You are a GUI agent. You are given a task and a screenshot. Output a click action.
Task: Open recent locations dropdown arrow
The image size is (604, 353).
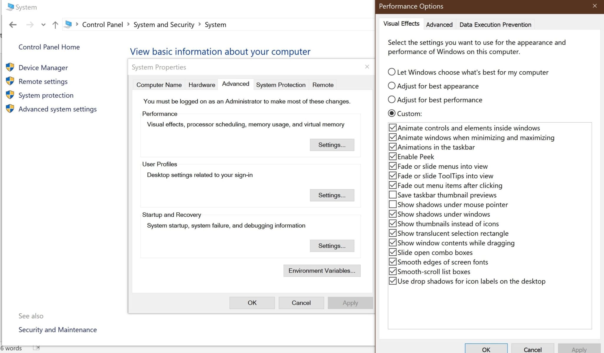43,25
